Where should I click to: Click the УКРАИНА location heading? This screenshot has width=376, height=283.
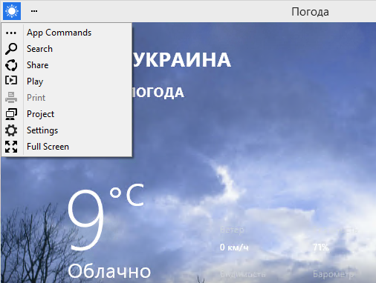point(182,60)
